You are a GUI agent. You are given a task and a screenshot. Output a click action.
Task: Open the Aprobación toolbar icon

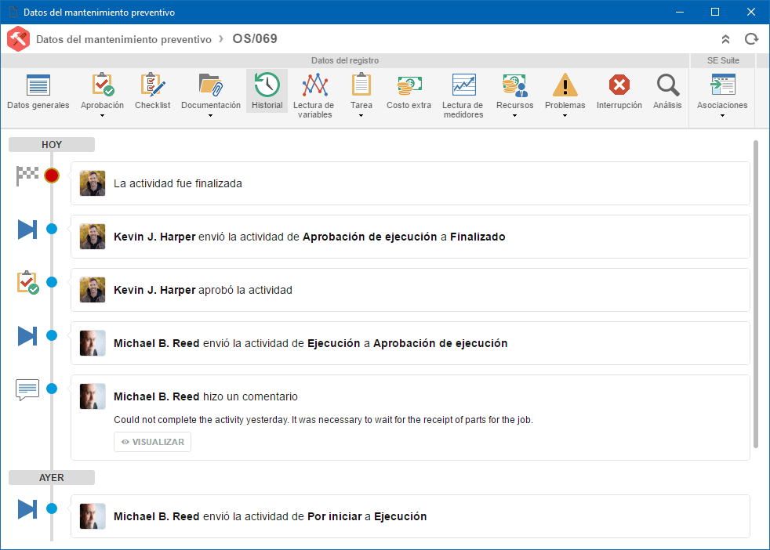tap(102, 85)
